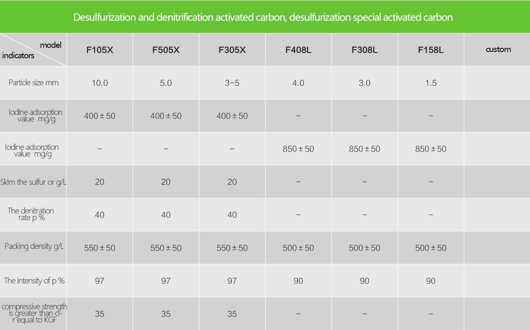Click the F305X column header
530x330 pixels.
pos(232,50)
